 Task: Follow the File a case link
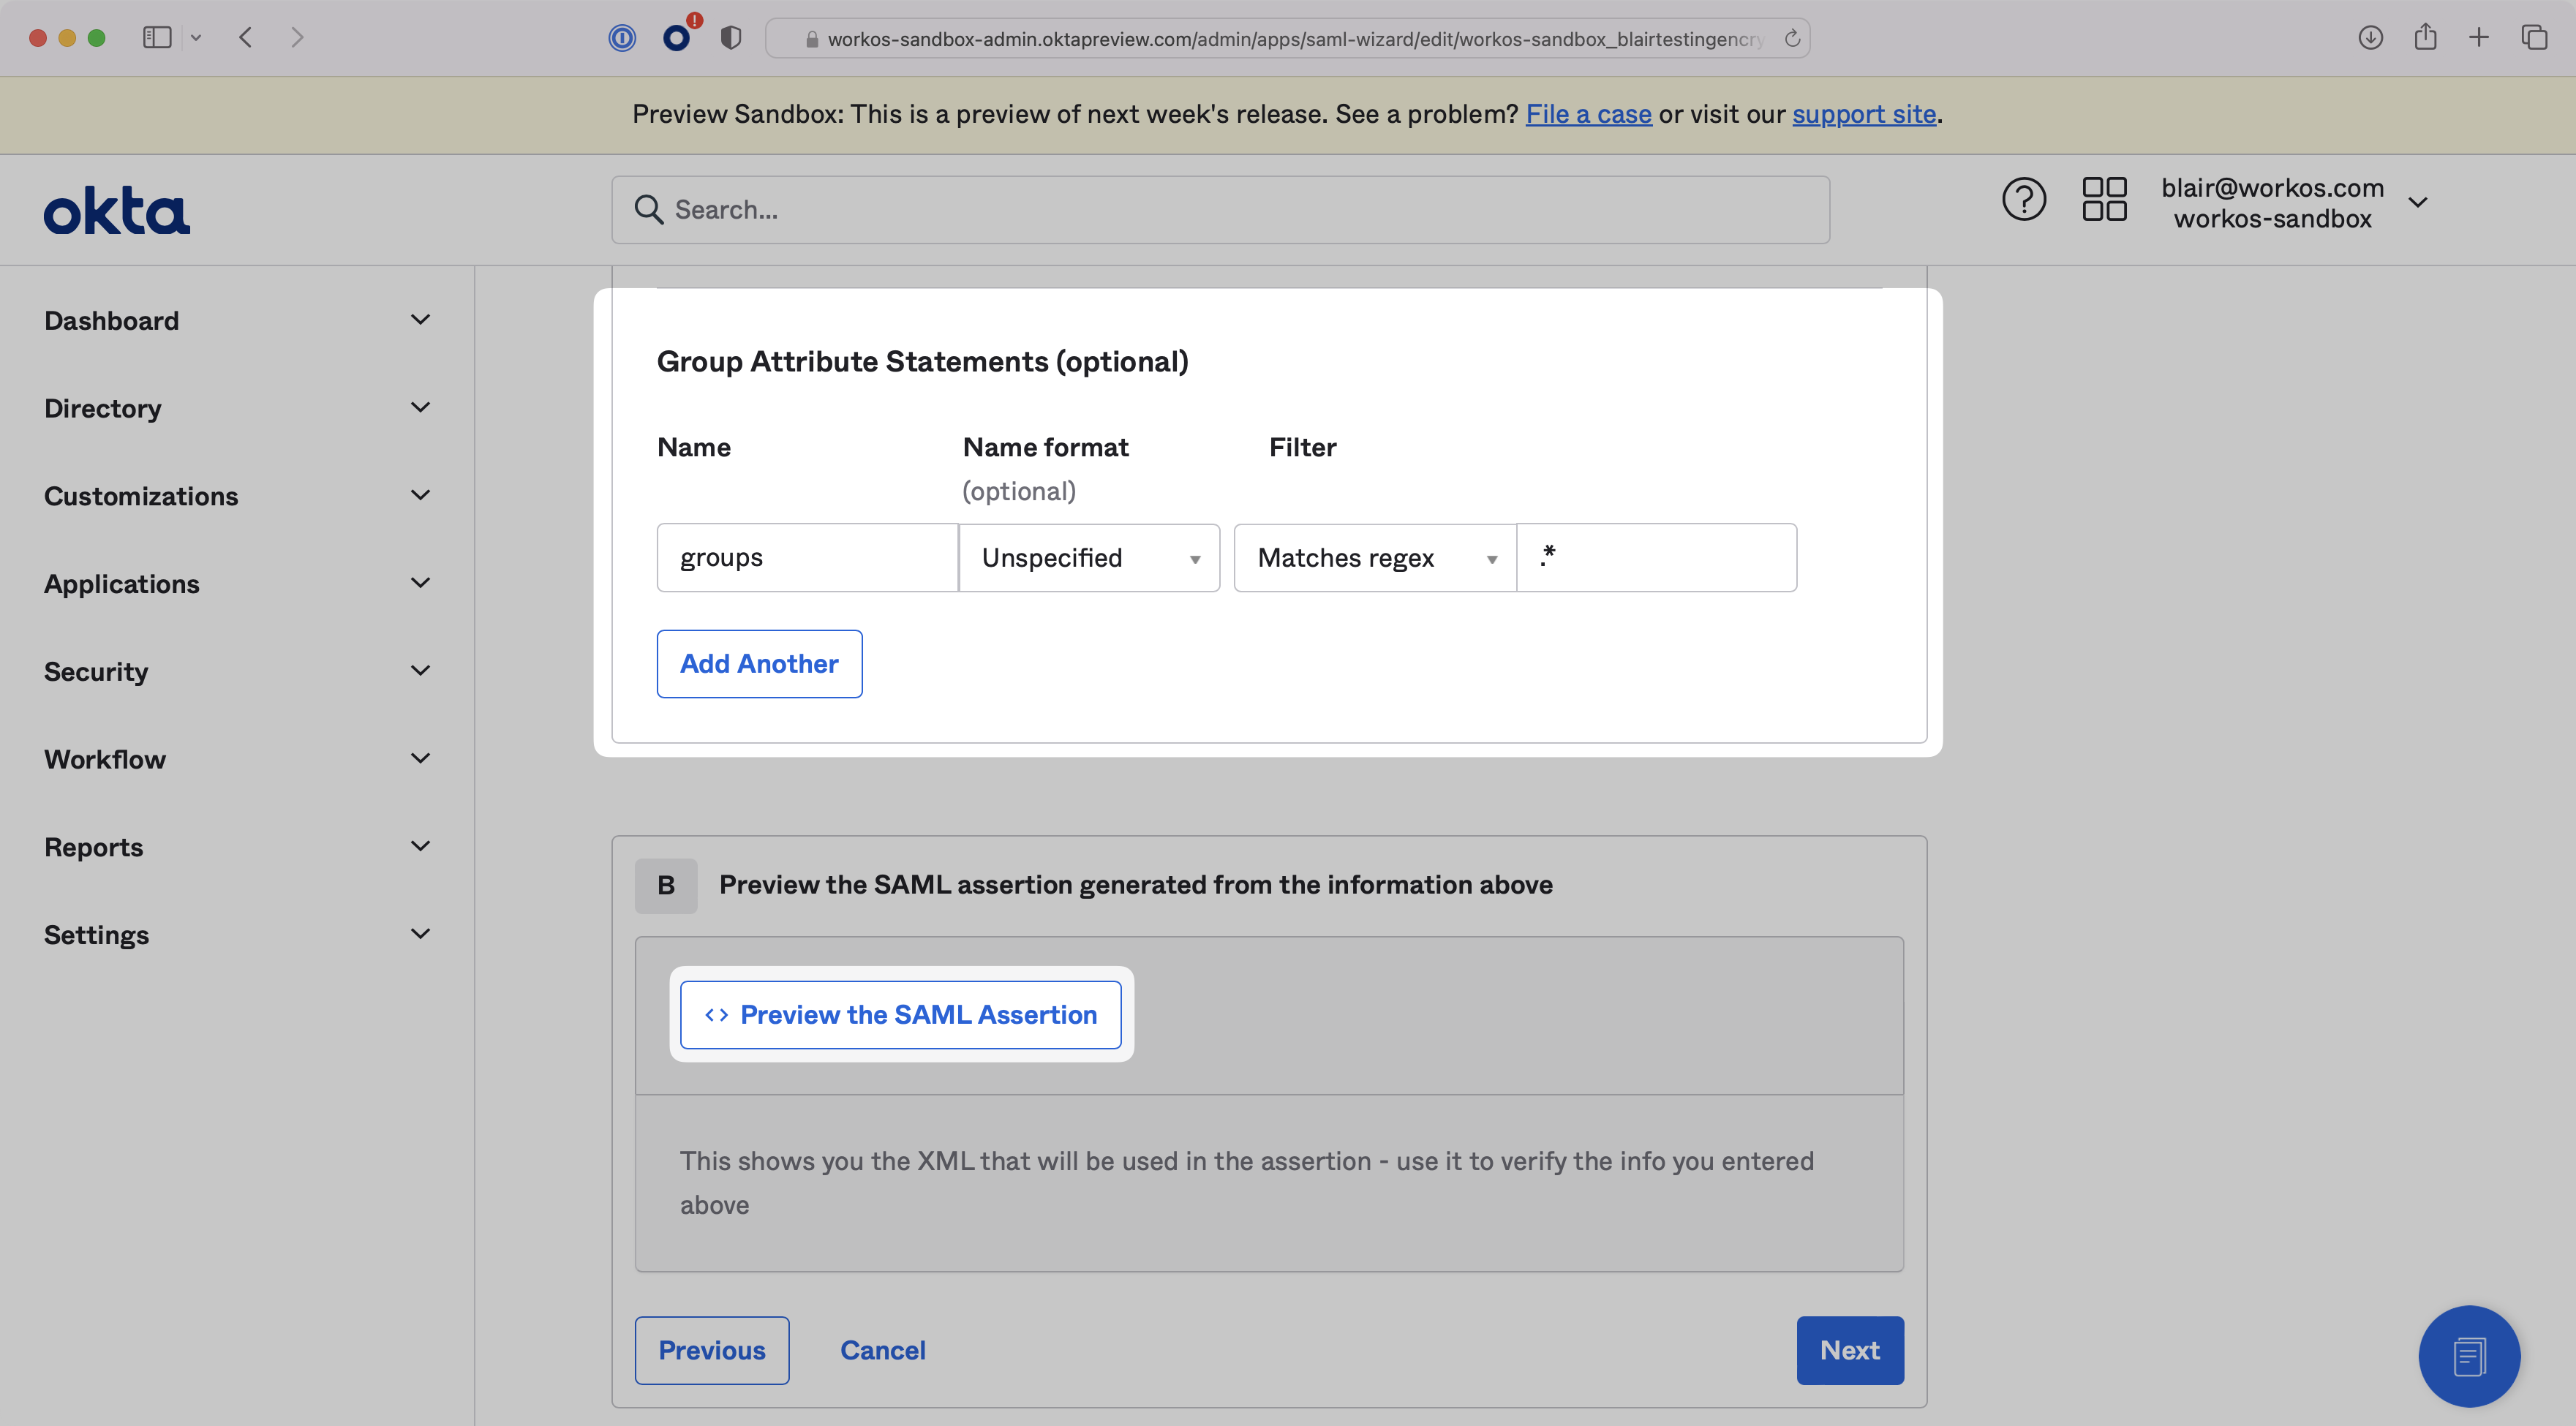point(1588,114)
